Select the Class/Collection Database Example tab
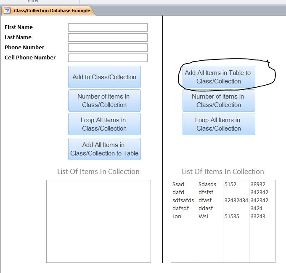The width and height of the screenshot is (286, 273). click(x=48, y=11)
